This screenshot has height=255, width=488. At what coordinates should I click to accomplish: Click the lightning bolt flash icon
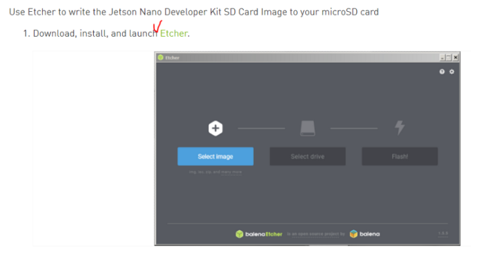click(399, 128)
